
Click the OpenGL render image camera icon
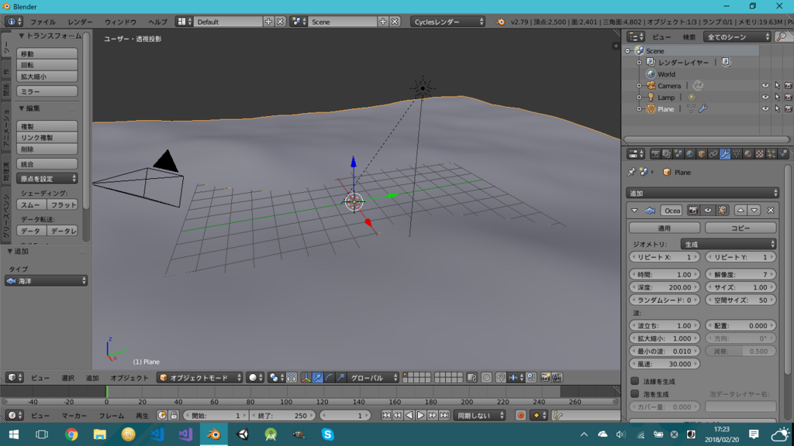(545, 378)
